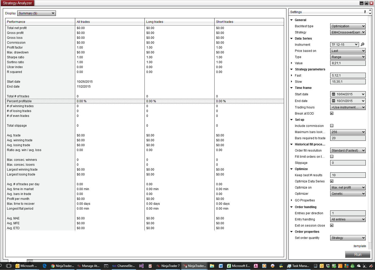Switch to Chrome NinjaTrader taskbar item
The height and width of the screenshot is (270, 375).
[62, 266]
